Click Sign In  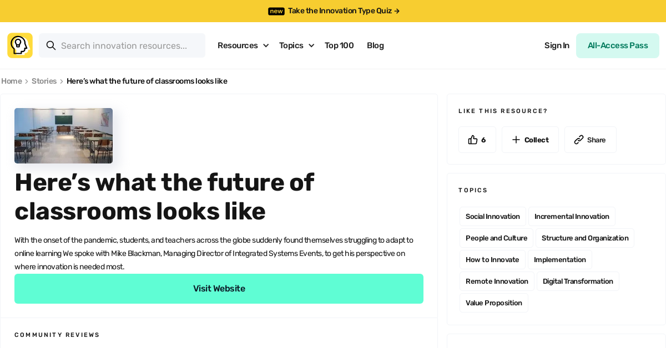557,45
